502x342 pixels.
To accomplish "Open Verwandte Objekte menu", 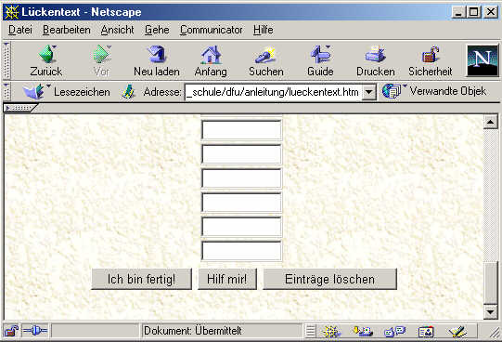I will (x=435, y=91).
